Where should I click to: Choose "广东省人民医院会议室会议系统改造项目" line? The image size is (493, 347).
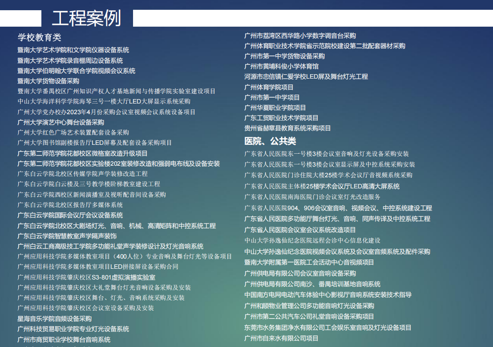(300, 230)
